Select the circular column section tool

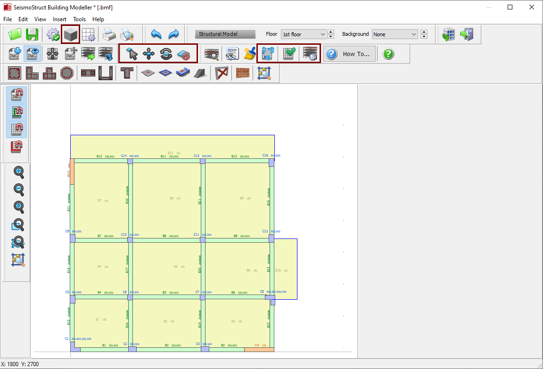(67, 73)
